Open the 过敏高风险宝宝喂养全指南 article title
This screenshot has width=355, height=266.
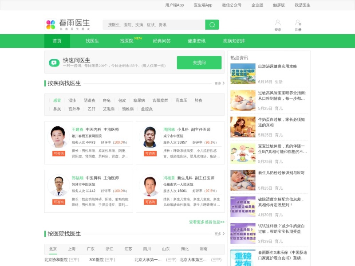coord(282,96)
